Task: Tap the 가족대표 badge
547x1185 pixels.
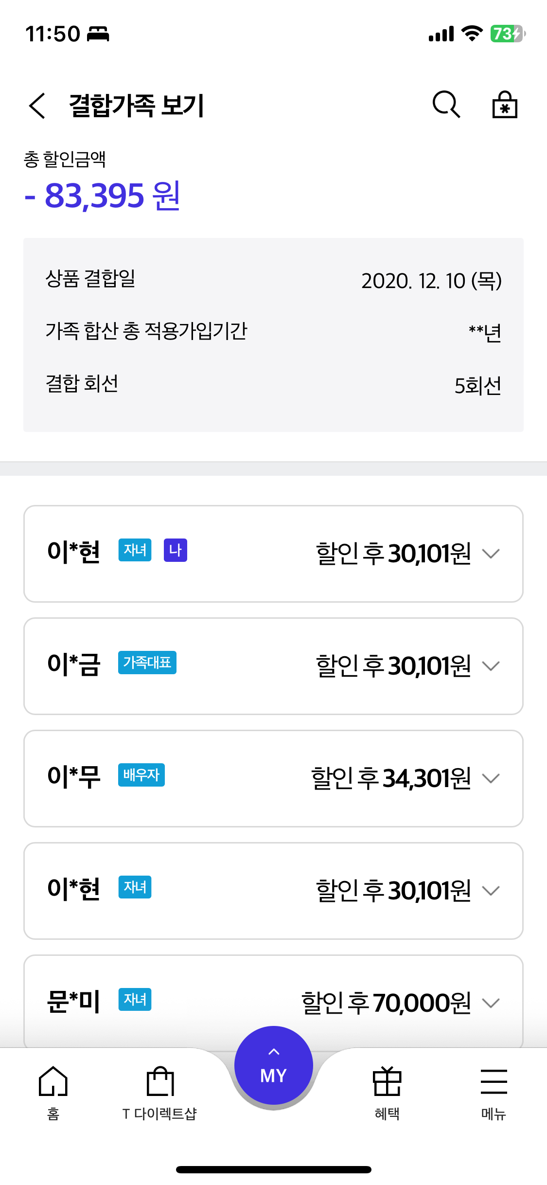Action: coord(147,663)
